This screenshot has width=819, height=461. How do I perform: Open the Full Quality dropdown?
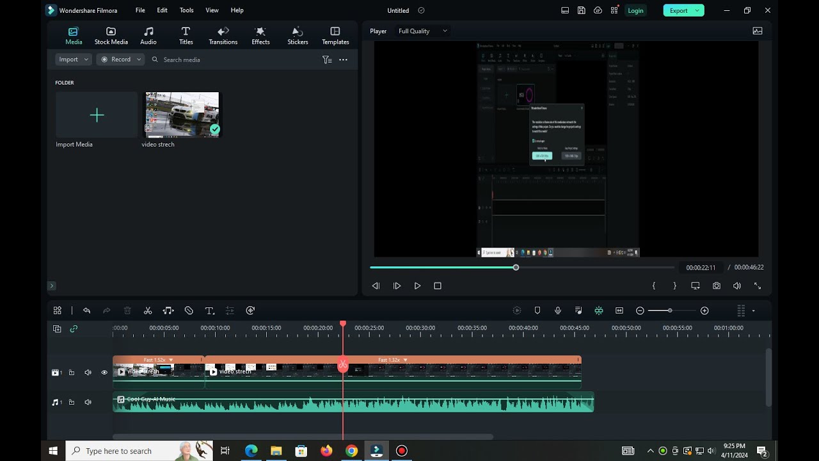pyautogui.click(x=423, y=31)
